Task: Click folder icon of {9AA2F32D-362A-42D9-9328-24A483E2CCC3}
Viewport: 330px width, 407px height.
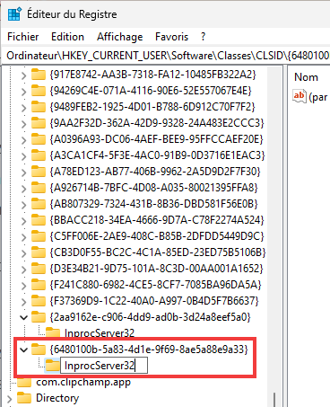Action: click(39, 123)
